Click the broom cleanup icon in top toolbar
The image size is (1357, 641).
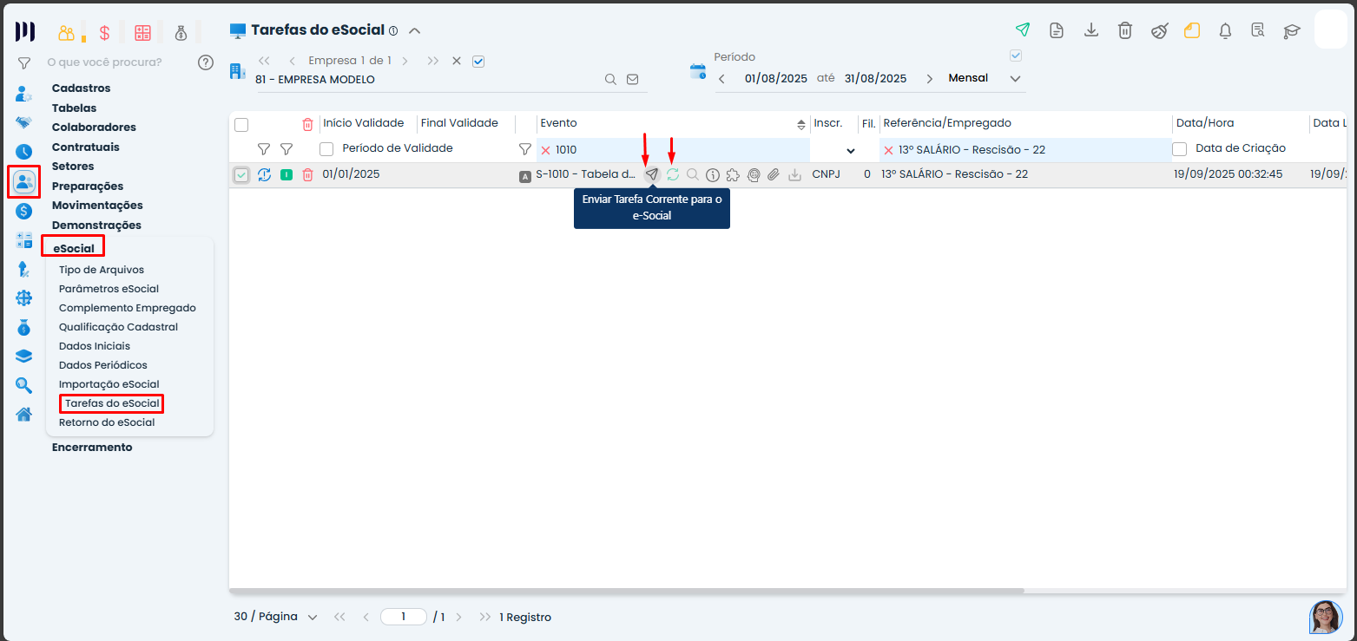point(1159,30)
